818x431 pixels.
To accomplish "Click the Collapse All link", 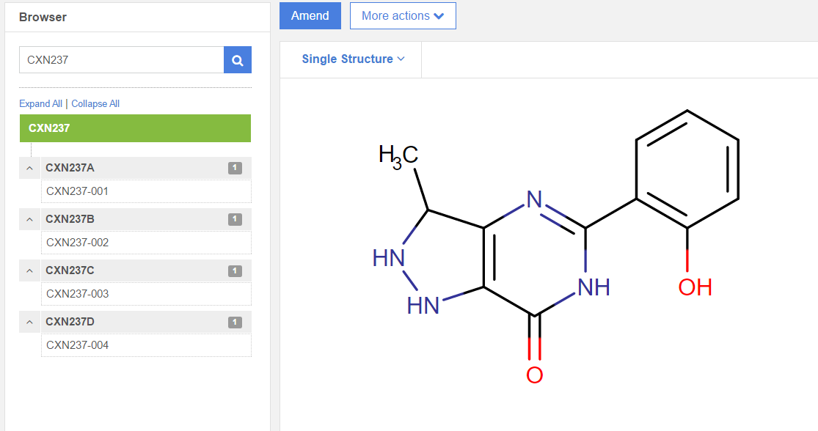I will pos(95,104).
